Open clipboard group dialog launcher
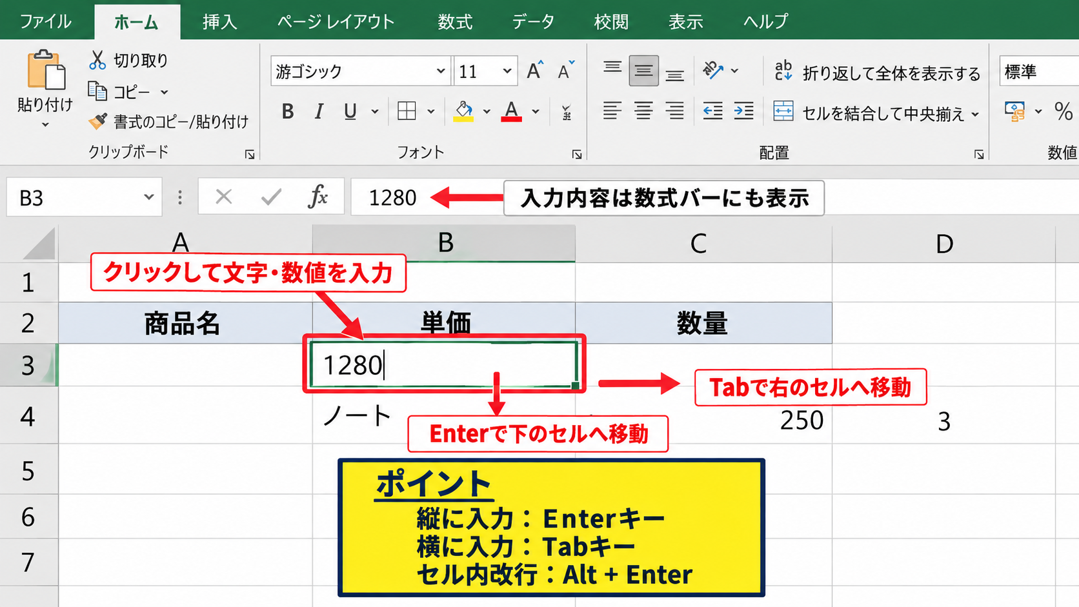This screenshot has width=1079, height=607. (x=250, y=154)
